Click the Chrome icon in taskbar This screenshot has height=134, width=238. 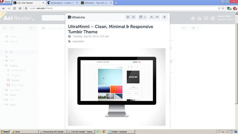104,132
